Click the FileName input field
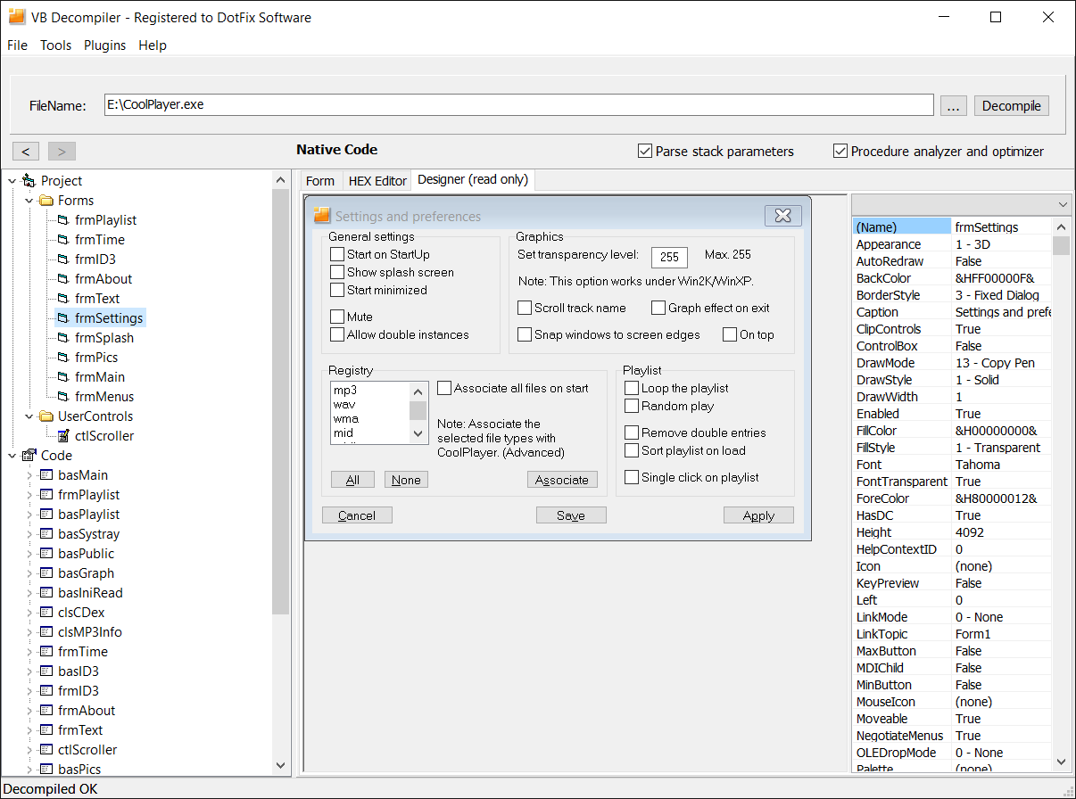 pyautogui.click(x=519, y=105)
